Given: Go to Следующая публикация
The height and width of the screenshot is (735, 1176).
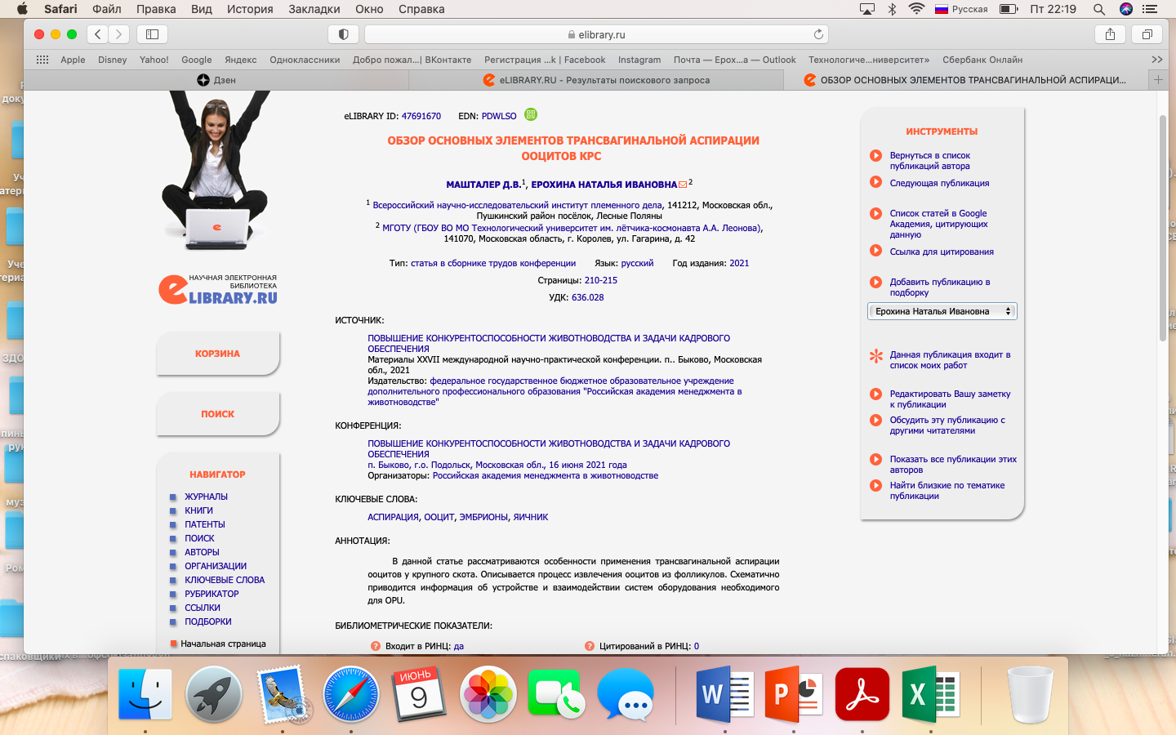Looking at the screenshot, I should coord(939,183).
